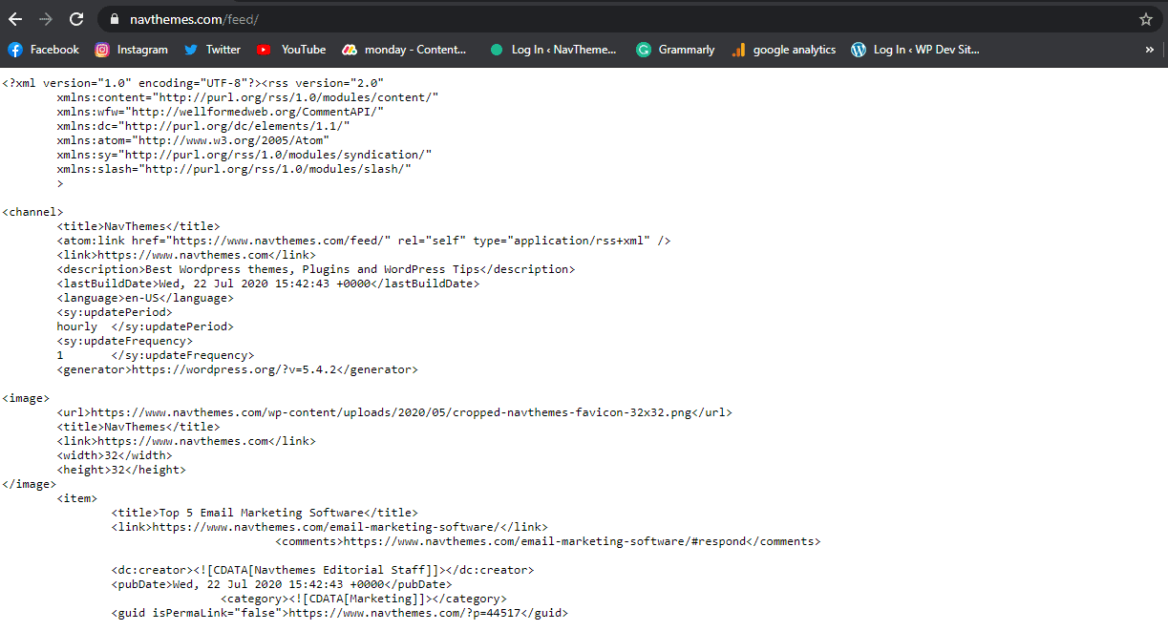
Task: Open the Grammarly bookmark
Action: pos(675,50)
